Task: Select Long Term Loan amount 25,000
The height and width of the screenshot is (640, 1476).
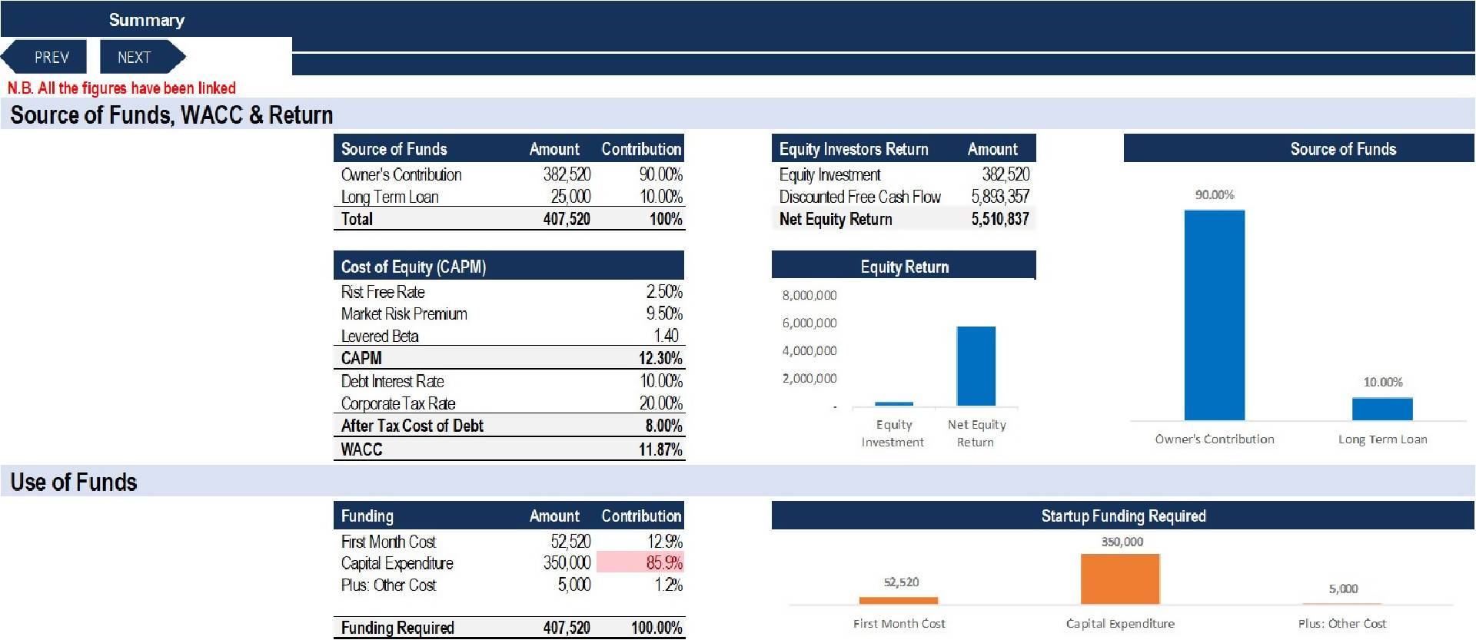Action: click(570, 197)
